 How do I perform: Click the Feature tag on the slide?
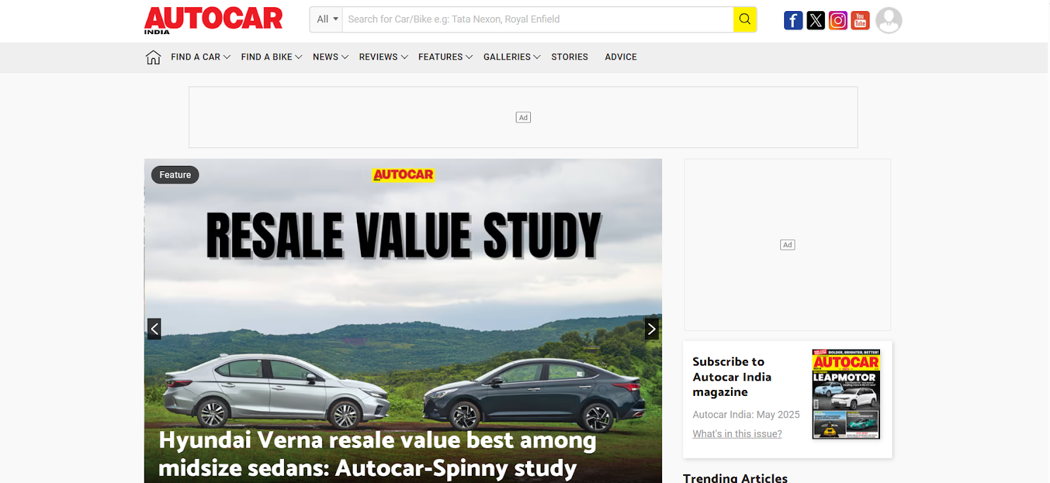175,175
